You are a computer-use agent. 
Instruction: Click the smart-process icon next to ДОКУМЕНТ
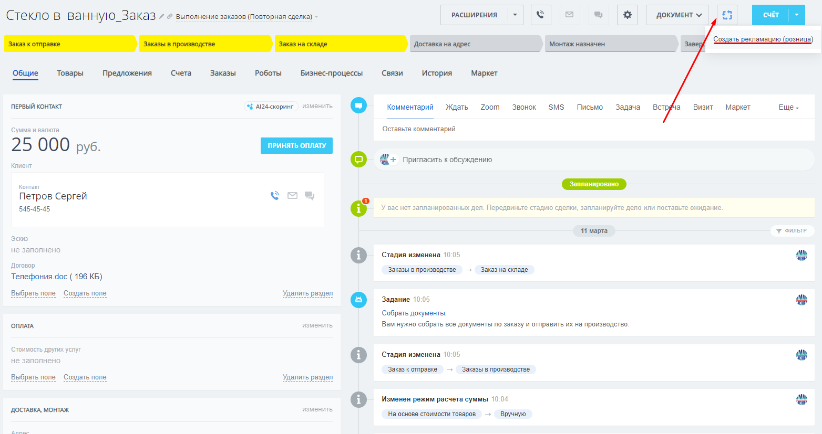click(x=727, y=15)
